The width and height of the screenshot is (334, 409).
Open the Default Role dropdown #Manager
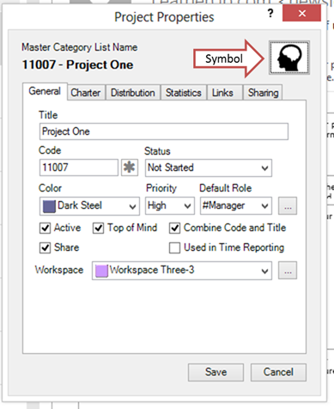coord(236,205)
